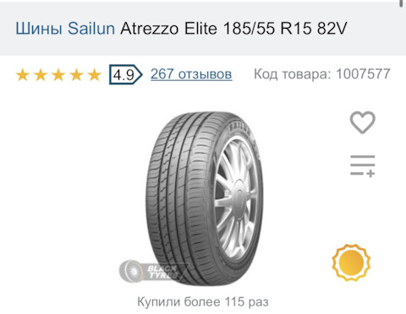This screenshot has width=406, height=314.
Task: Click the alloy wheel hub in the photo
Action: pyautogui.click(x=240, y=197)
